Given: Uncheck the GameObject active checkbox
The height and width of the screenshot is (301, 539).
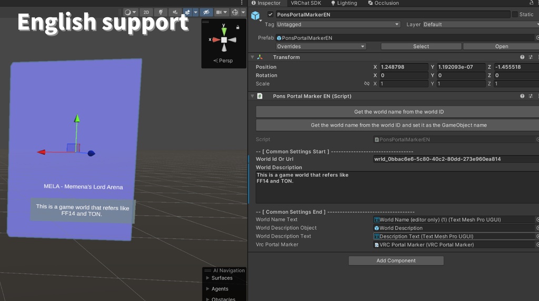Looking at the screenshot, I should click(270, 14).
